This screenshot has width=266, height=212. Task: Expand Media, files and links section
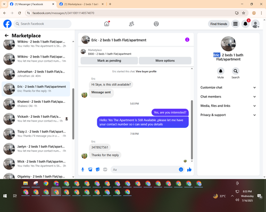228,106
